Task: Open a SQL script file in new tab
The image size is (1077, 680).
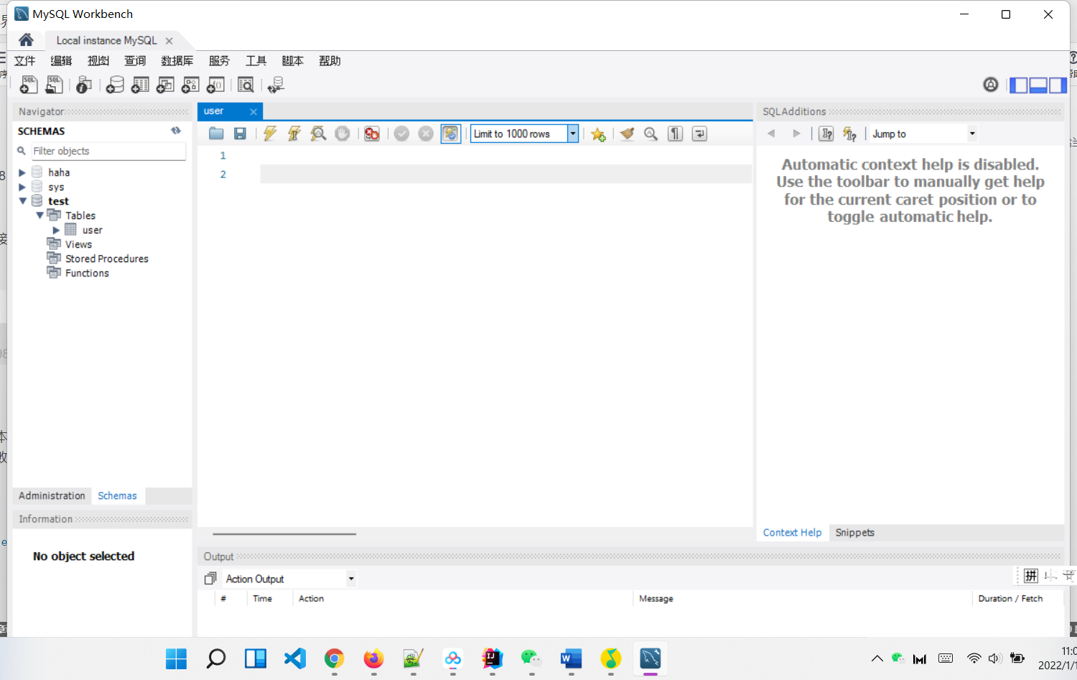Action: point(54,85)
